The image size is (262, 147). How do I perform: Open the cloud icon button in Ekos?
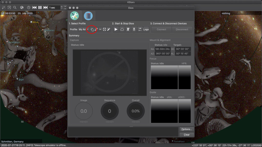tap(122, 29)
